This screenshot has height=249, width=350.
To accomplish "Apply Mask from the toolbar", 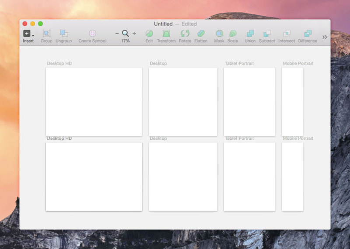I will [219, 34].
